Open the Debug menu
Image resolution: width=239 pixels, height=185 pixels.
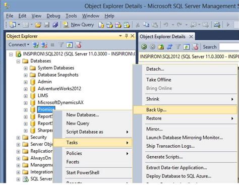(53, 16)
